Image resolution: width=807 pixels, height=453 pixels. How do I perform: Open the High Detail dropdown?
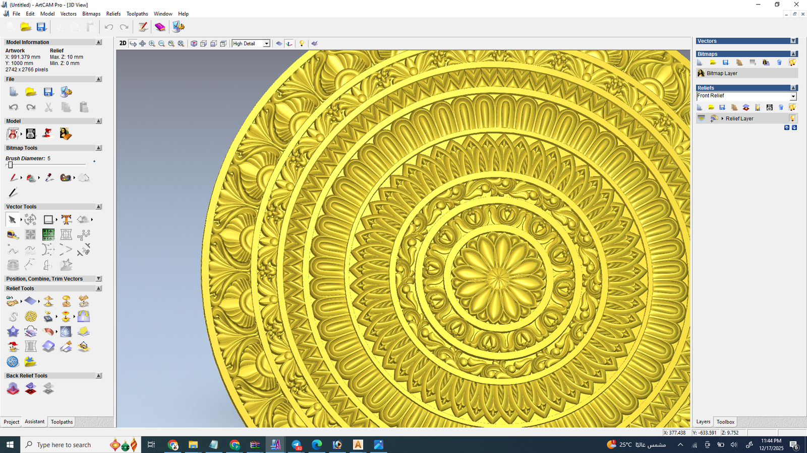(x=266, y=44)
